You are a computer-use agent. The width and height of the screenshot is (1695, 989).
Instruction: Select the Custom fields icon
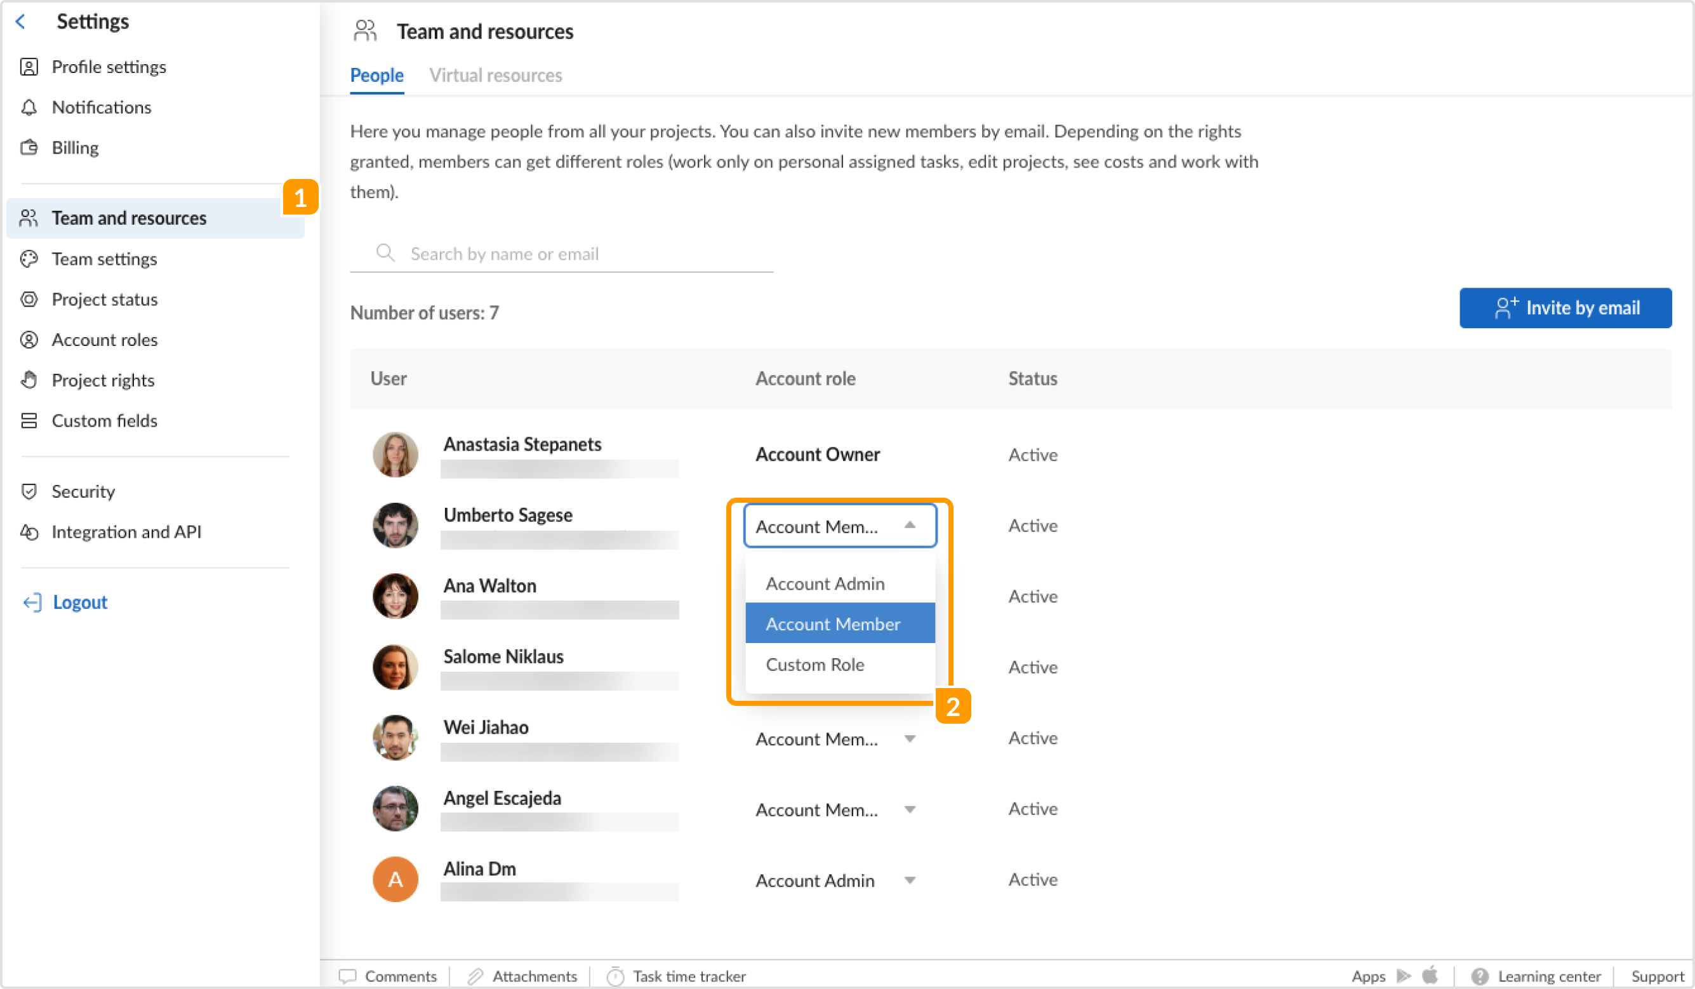click(29, 420)
